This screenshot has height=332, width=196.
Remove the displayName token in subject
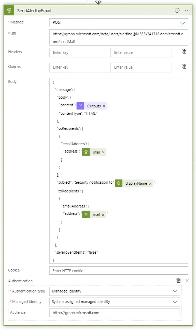pos(150,184)
